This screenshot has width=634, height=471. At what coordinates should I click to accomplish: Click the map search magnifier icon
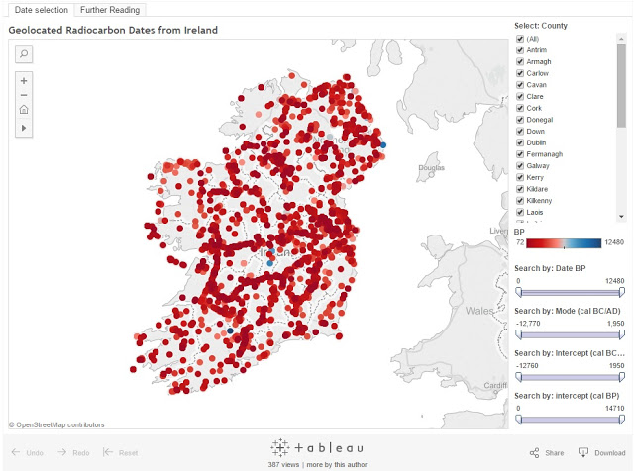[24, 53]
